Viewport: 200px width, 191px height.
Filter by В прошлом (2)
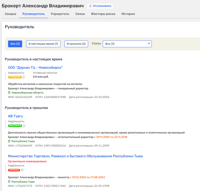76,44
